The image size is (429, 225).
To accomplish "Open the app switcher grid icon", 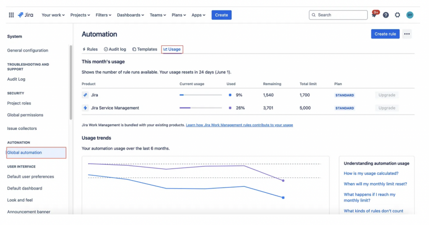I will (11, 15).
